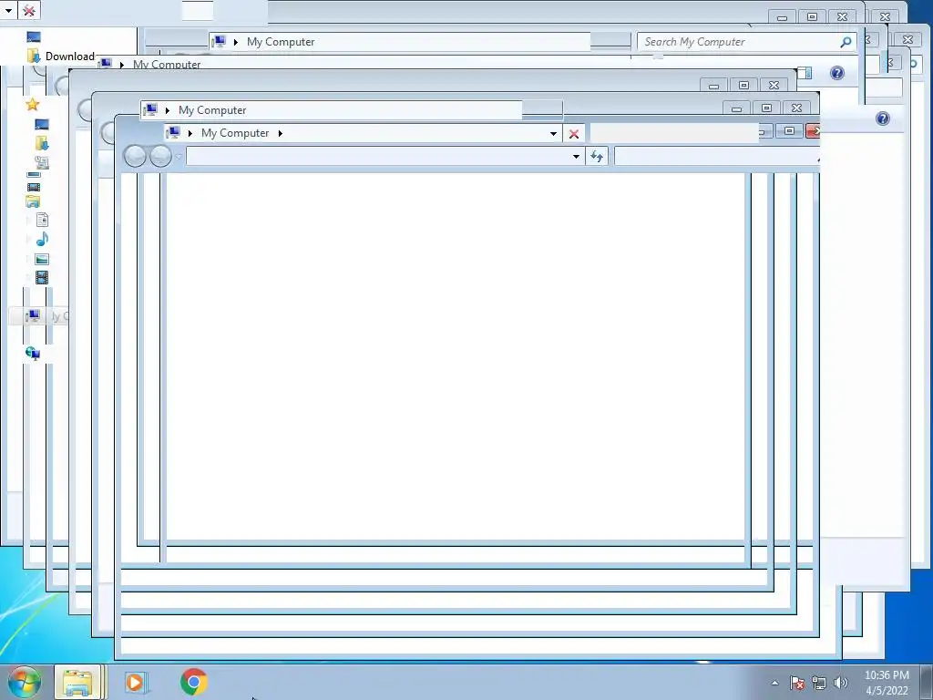Open the Action Center flag icon in tray
Viewport: 933px width, 700px height.
tap(797, 683)
